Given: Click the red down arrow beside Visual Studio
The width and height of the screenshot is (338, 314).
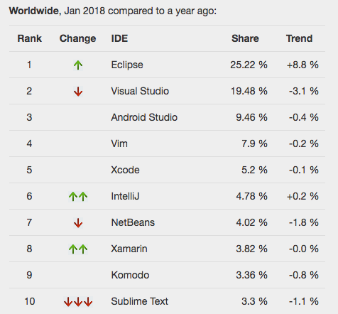Looking at the screenshot, I should pos(78,92).
